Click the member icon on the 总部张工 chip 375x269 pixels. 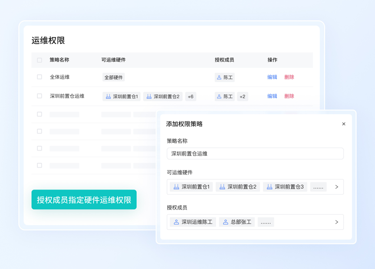click(225, 222)
